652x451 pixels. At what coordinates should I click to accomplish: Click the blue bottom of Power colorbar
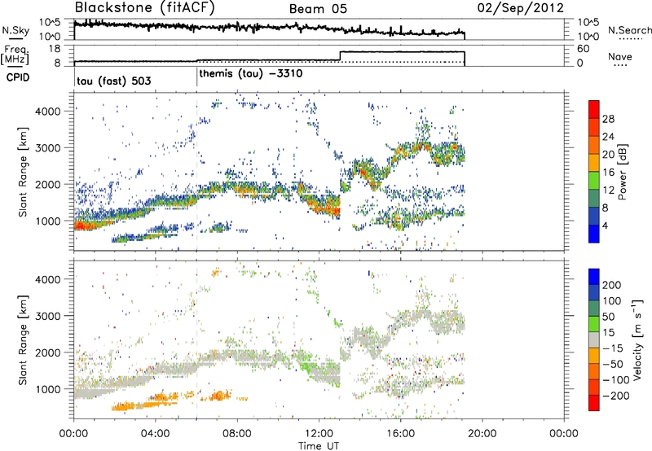tap(594, 234)
